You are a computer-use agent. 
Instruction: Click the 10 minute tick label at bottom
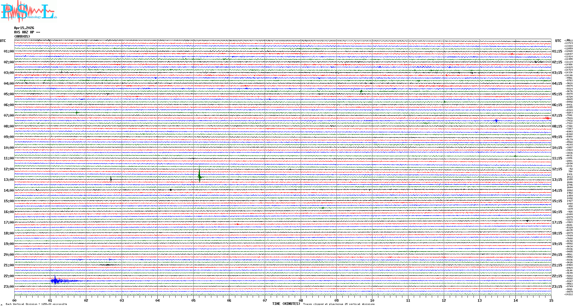pos(372,300)
